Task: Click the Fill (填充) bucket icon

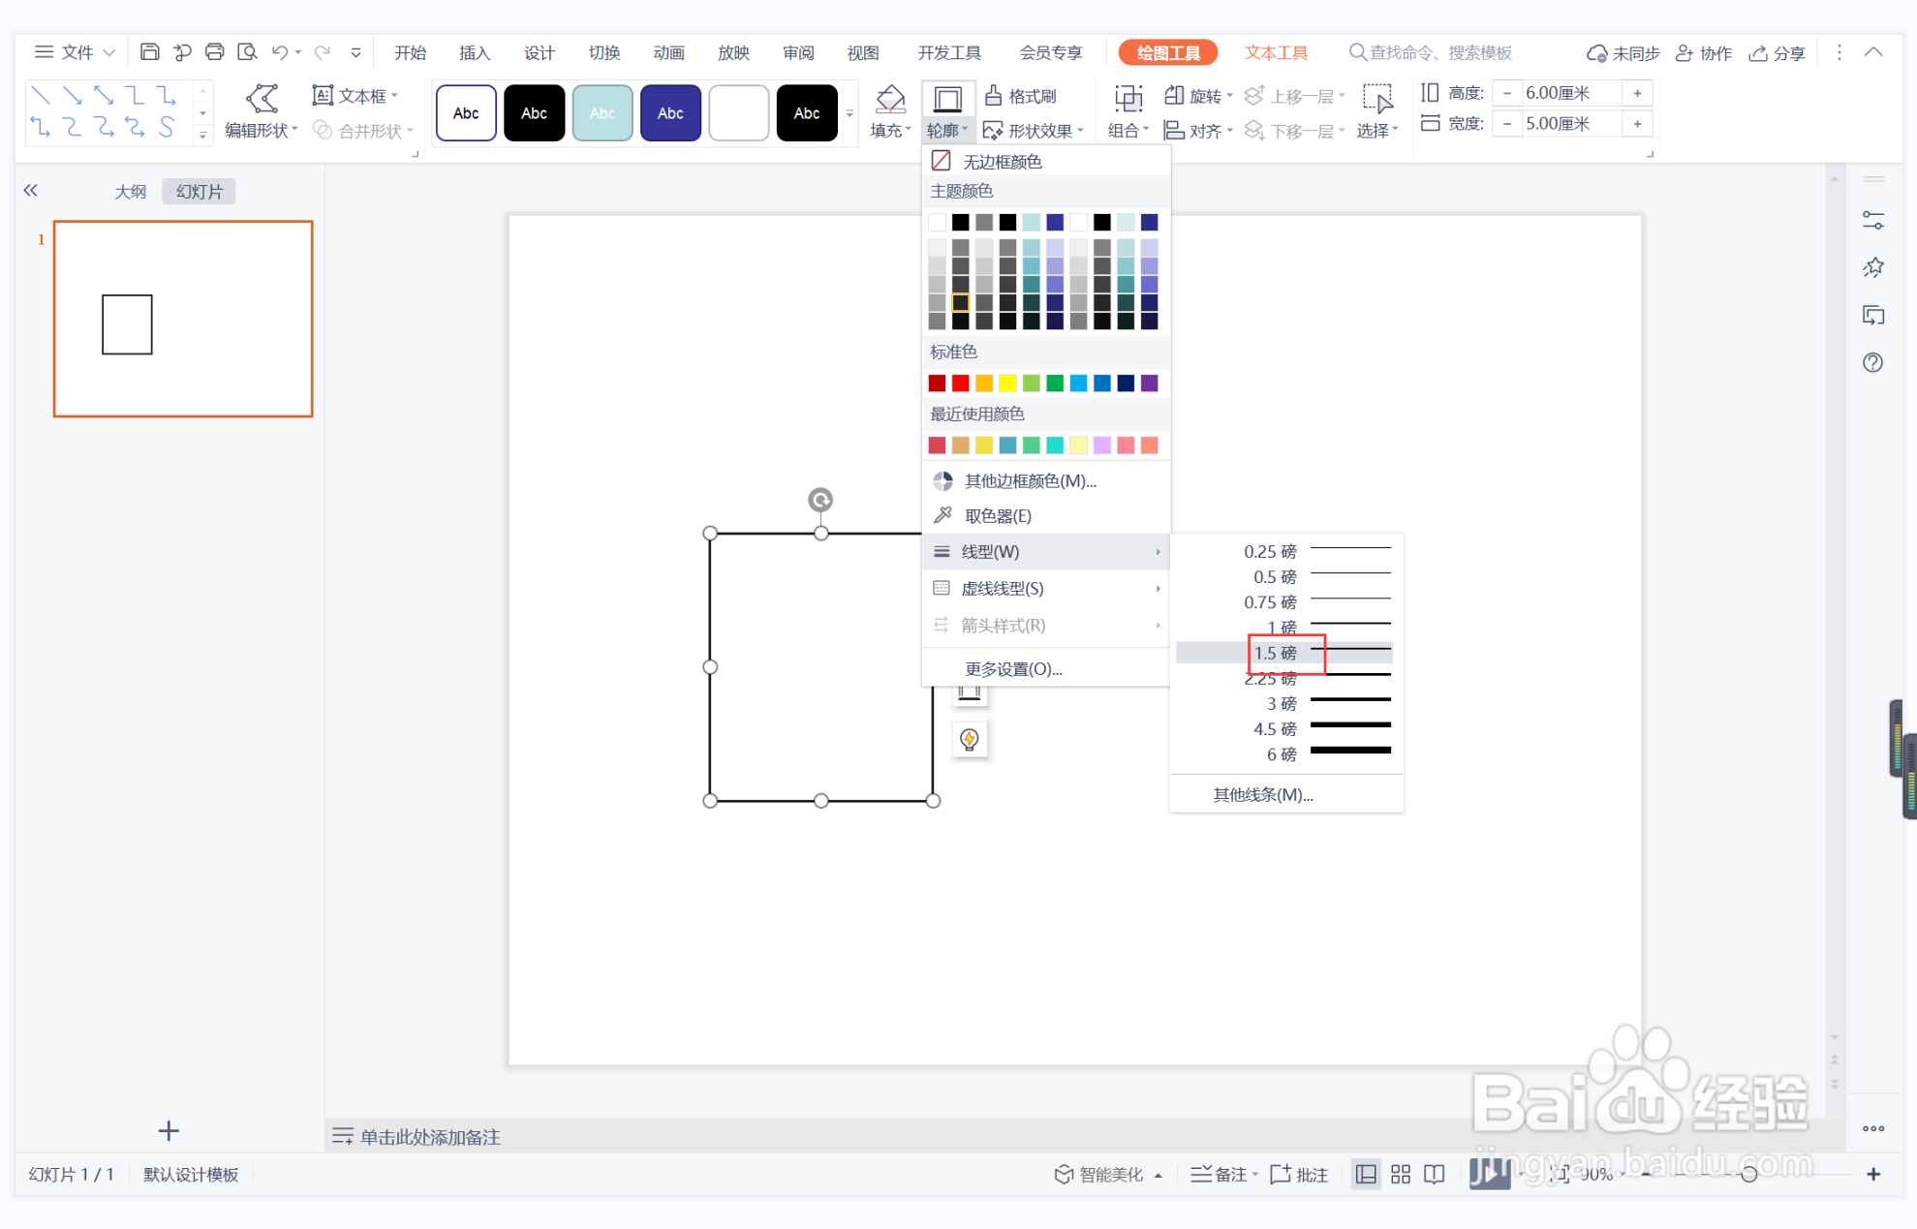Action: point(889,99)
